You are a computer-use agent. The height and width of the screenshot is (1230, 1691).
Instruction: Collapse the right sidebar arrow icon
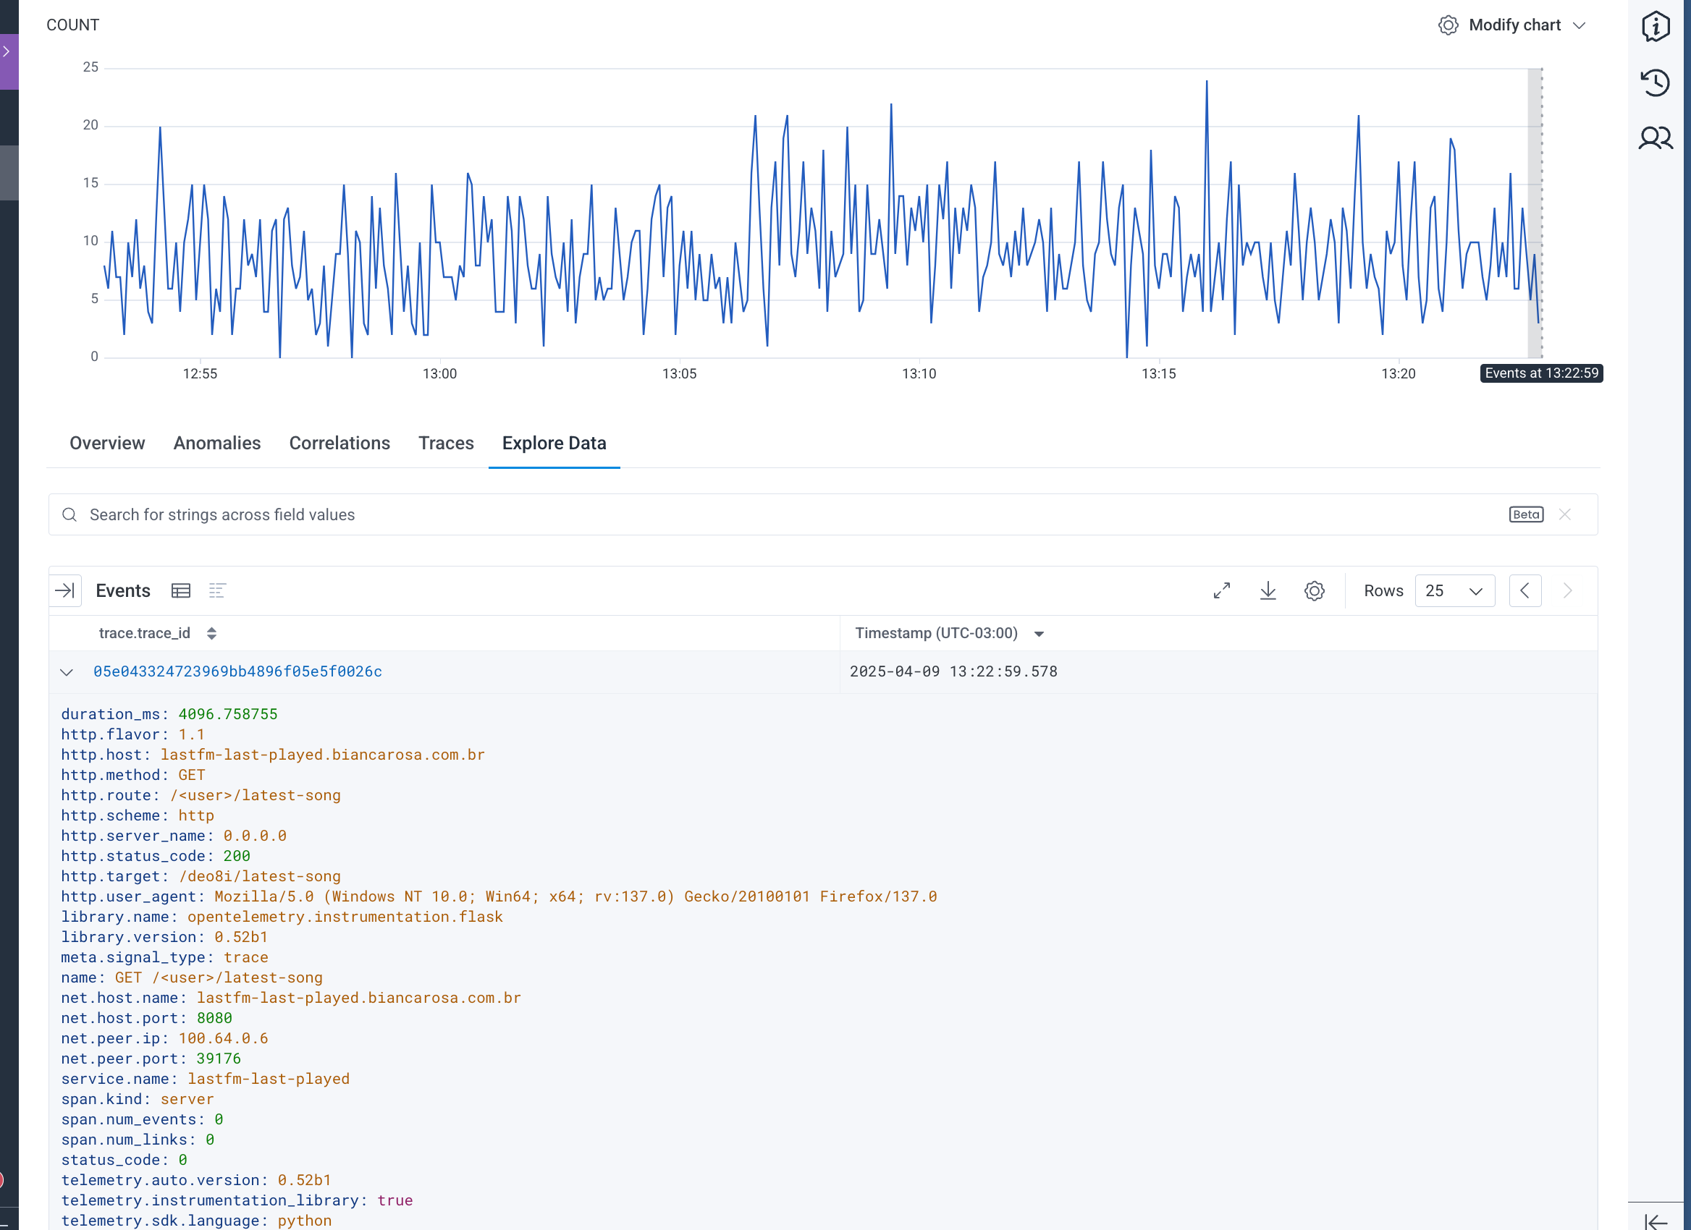pos(1656,1222)
